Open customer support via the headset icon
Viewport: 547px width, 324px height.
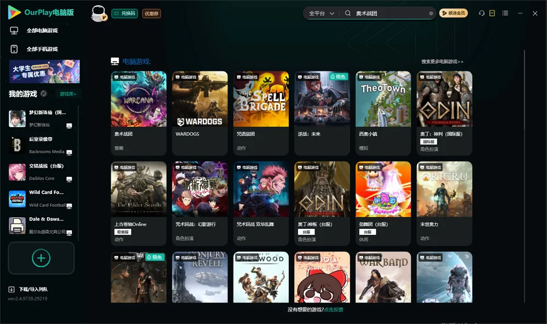coord(481,13)
